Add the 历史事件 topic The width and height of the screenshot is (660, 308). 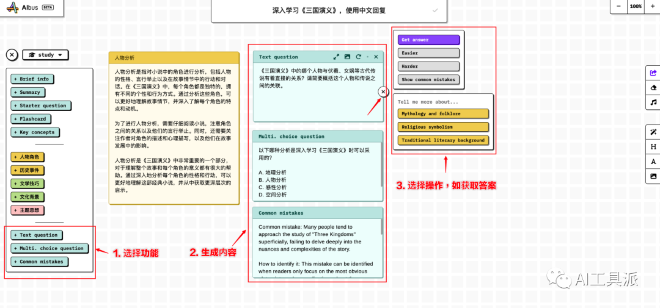pyautogui.click(x=28, y=170)
